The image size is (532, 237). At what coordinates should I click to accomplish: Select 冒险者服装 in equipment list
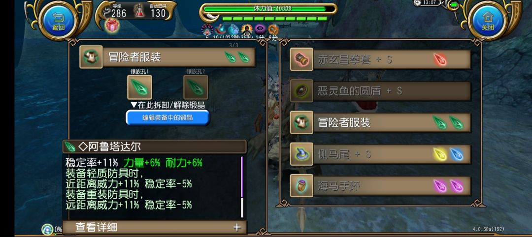380,122
